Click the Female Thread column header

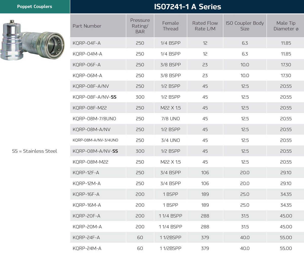[x=170, y=26]
